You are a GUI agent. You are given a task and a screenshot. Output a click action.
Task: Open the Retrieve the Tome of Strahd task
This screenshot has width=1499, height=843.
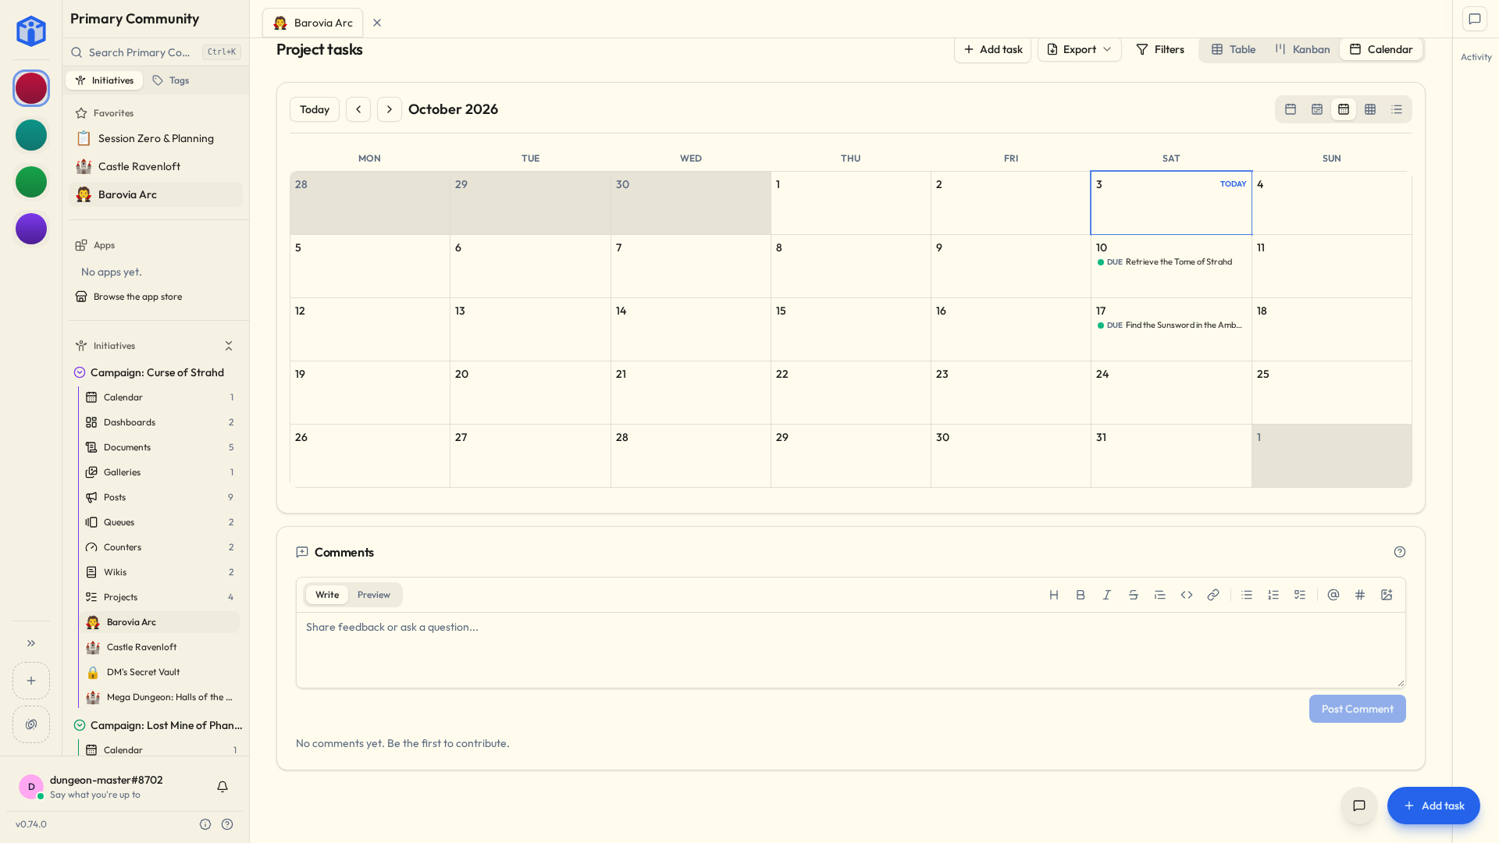(x=1171, y=262)
